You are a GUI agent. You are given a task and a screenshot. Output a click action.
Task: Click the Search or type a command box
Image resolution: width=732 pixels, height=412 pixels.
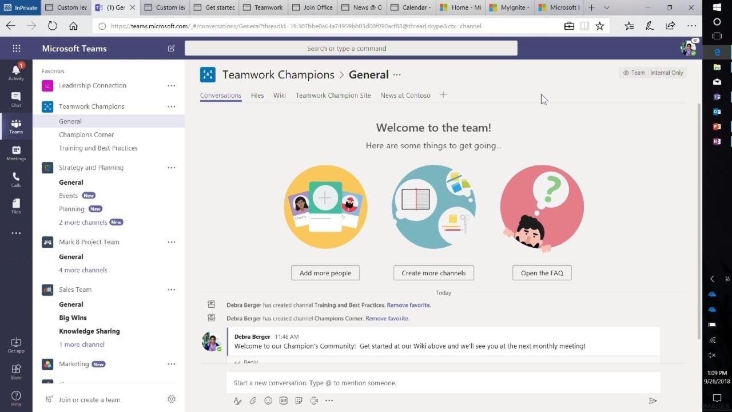coord(351,49)
